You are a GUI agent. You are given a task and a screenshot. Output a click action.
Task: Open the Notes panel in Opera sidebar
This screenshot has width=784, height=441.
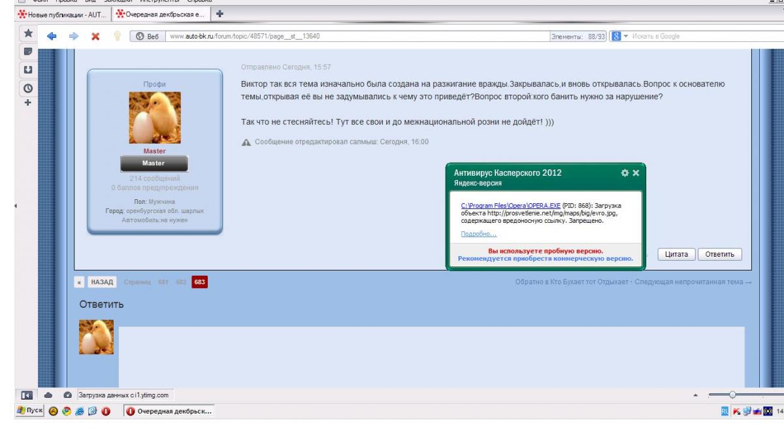[x=29, y=51]
